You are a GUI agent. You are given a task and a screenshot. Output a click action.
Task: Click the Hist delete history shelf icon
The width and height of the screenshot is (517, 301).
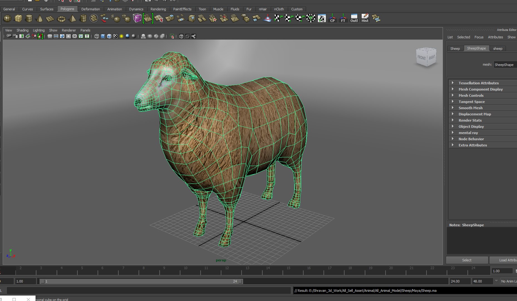(x=365, y=19)
